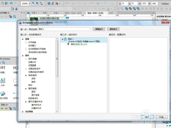Image resolution: width=171 pixels, height=128 pixels.
Task: Collapse the 链接 category in actions tree
Action: click(23, 39)
